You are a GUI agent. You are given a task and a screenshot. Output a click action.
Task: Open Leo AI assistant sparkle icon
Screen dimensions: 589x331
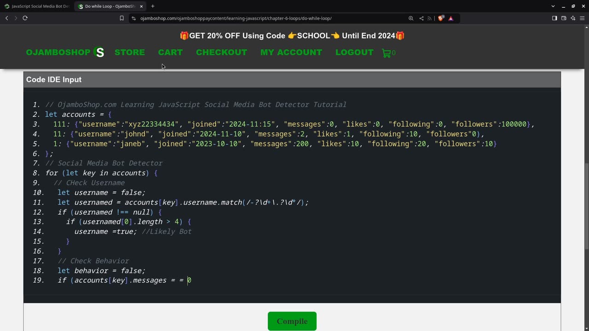click(x=573, y=18)
